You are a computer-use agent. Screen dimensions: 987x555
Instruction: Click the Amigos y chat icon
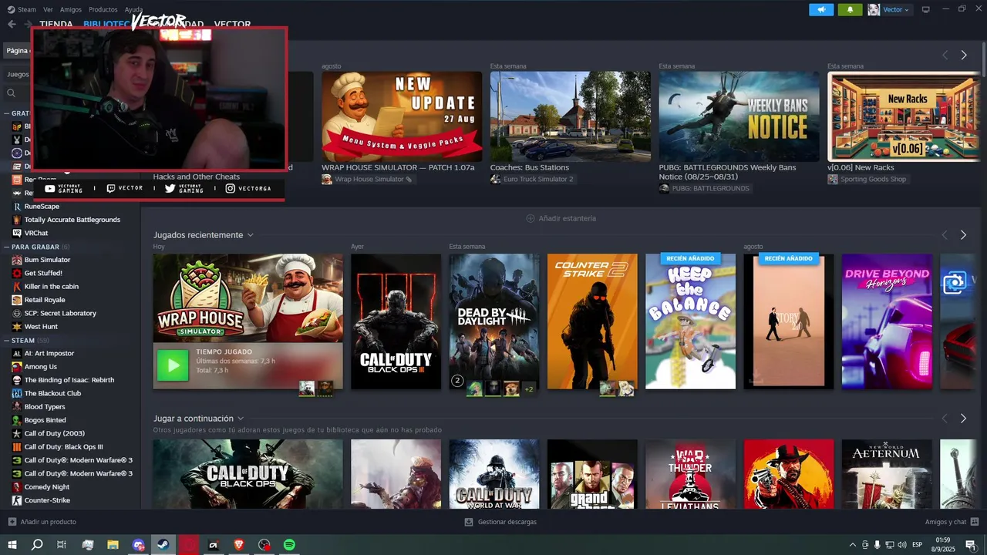(x=975, y=522)
